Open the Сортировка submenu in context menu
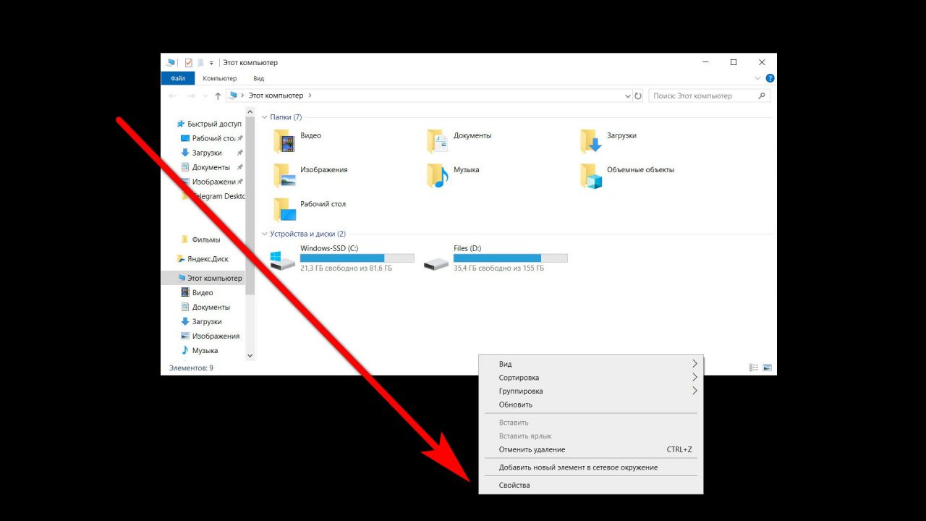This screenshot has height=521, width=926. pos(591,378)
